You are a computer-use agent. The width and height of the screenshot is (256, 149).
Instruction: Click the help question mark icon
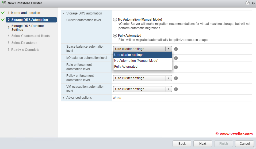[247, 3]
